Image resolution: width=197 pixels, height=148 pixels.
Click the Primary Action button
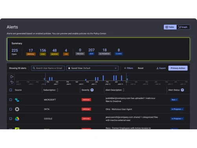tap(178, 68)
